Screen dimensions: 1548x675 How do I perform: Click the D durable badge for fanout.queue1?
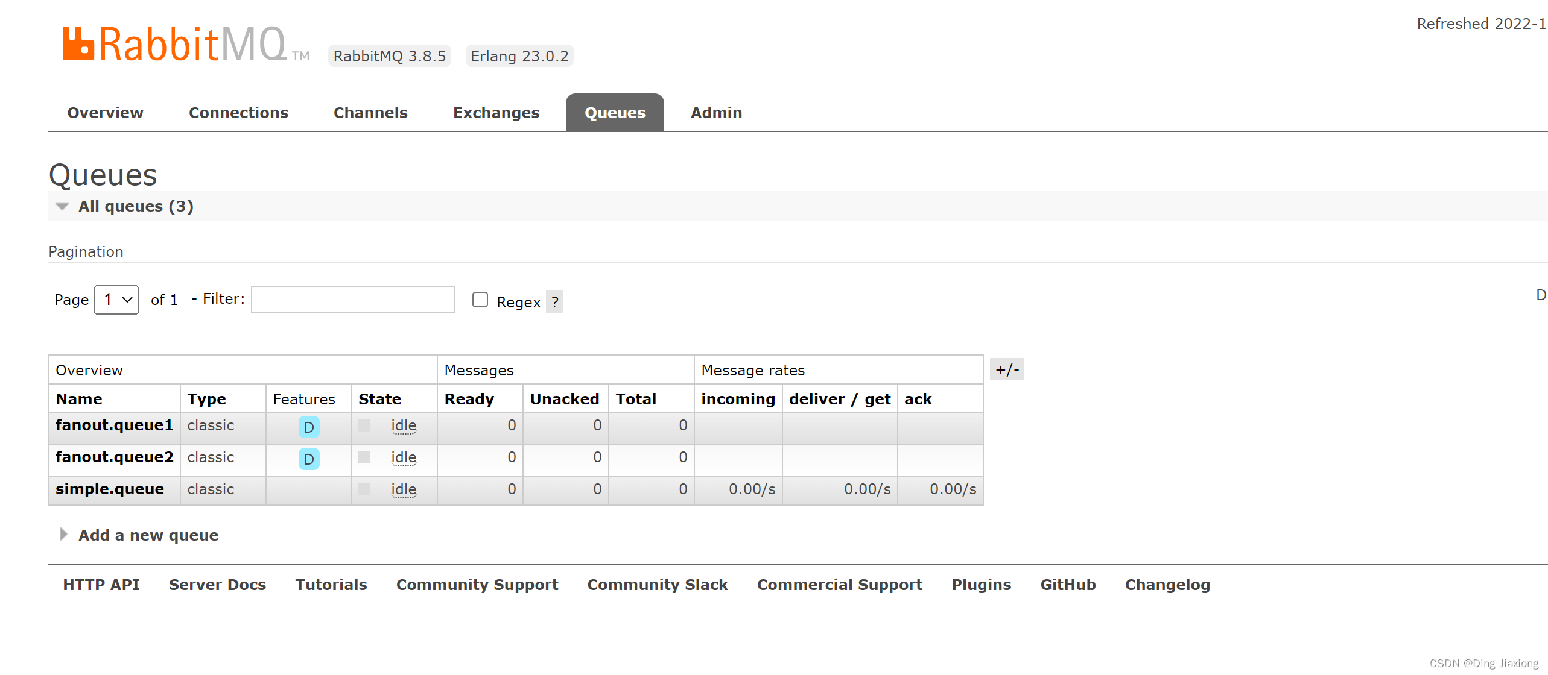pos(309,427)
